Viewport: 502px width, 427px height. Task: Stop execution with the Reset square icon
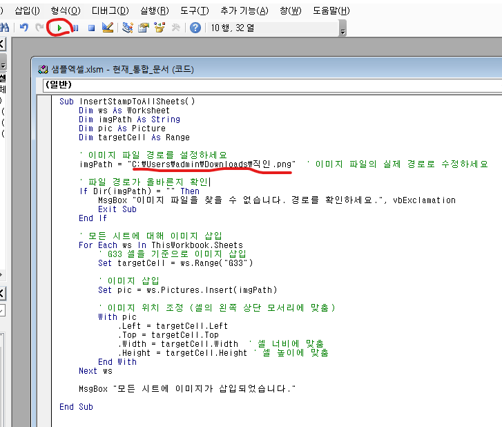92,28
